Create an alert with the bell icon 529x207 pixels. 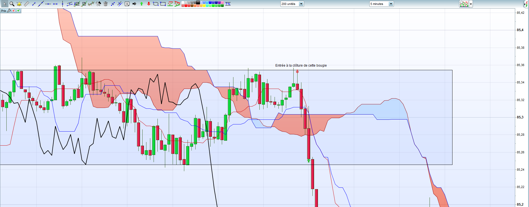19,4
